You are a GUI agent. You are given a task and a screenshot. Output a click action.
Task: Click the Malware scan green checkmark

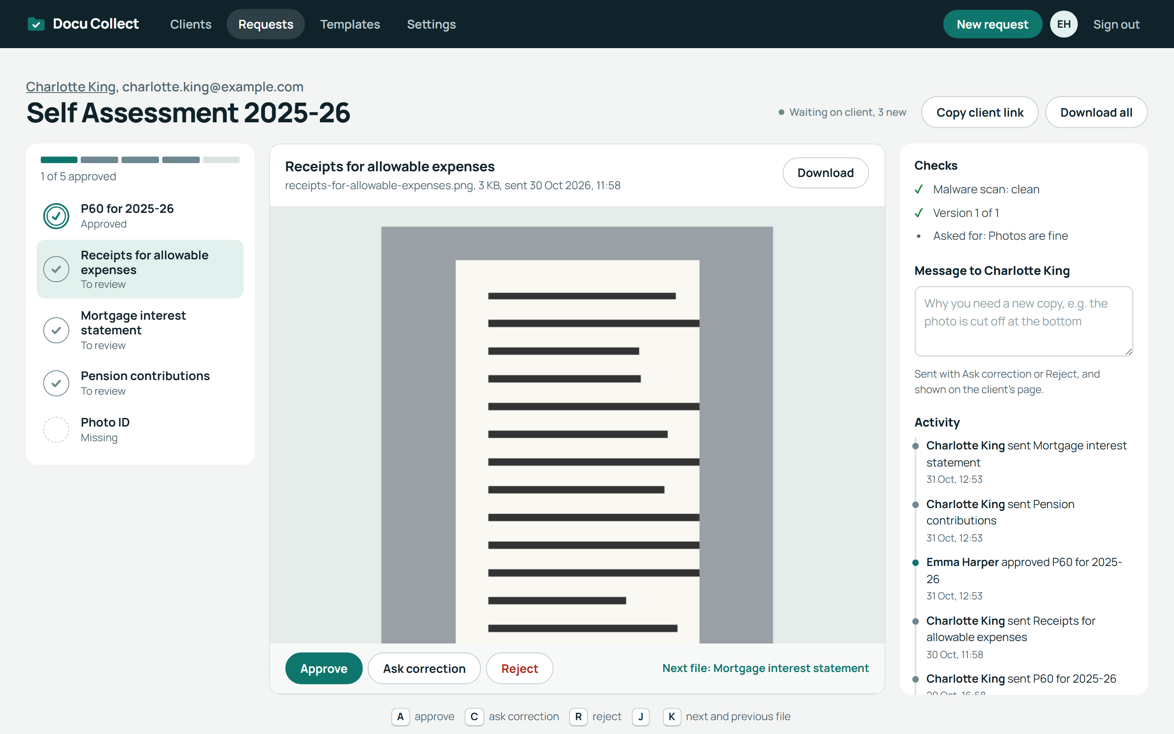[919, 189]
